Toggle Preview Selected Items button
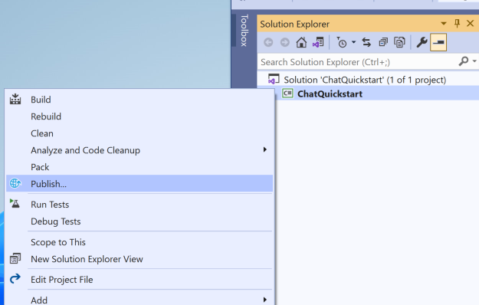 (x=438, y=42)
